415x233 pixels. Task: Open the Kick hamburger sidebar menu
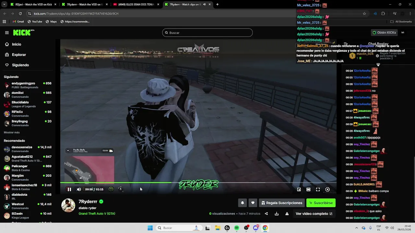point(7,33)
